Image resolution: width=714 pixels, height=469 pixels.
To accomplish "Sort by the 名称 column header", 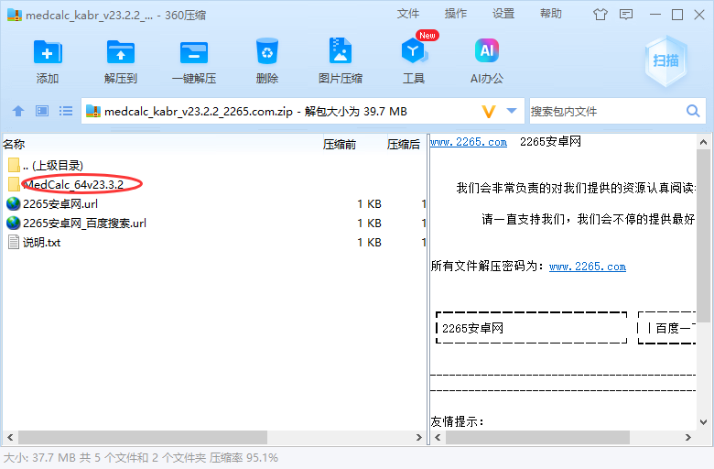I will 162,145.
